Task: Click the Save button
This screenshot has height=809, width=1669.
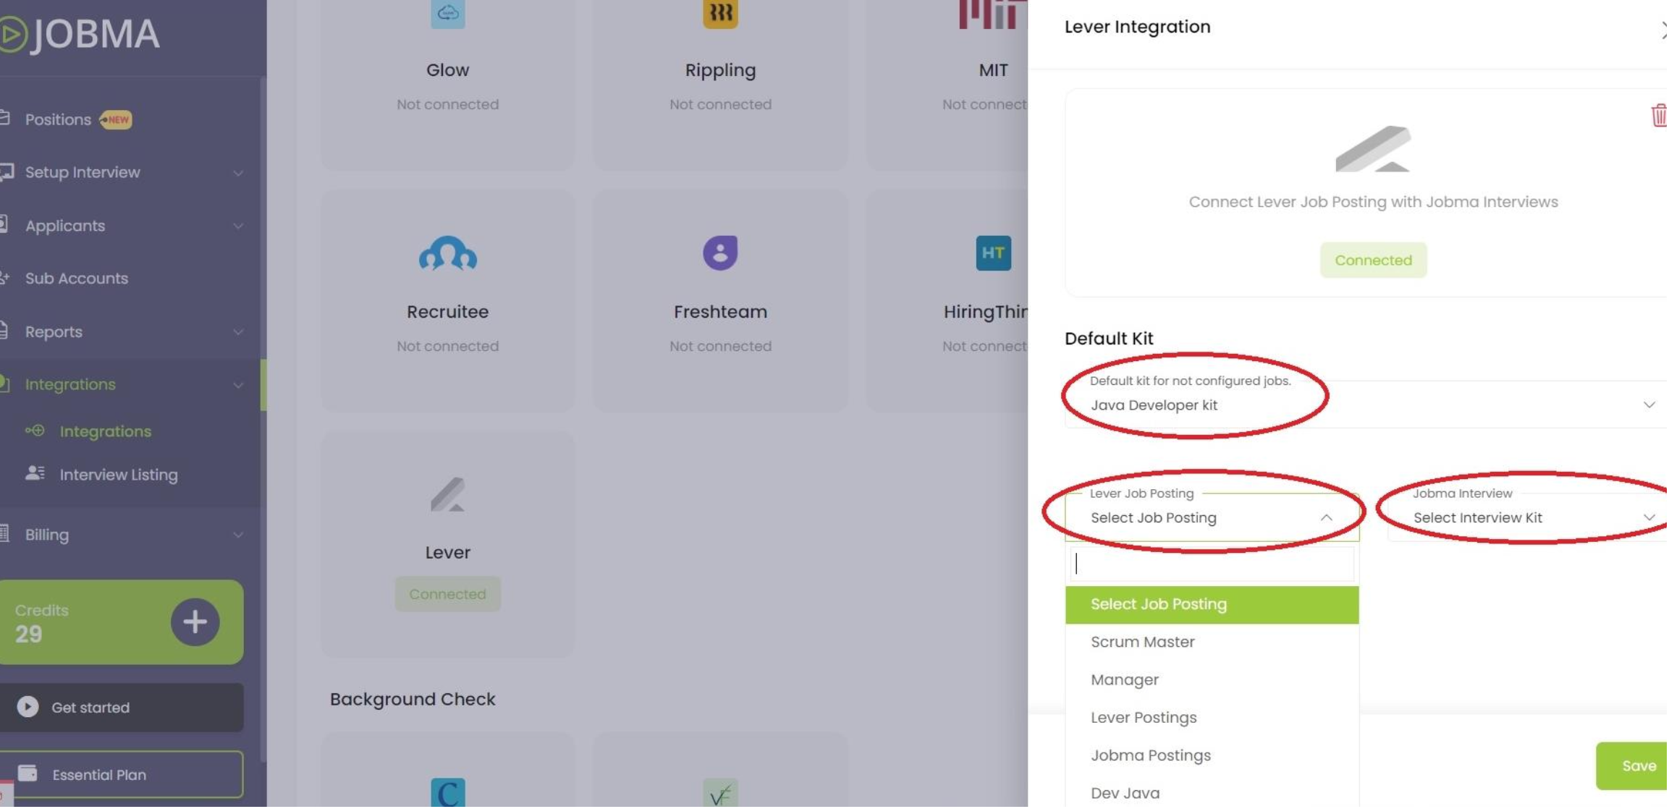Action: coord(1639,766)
